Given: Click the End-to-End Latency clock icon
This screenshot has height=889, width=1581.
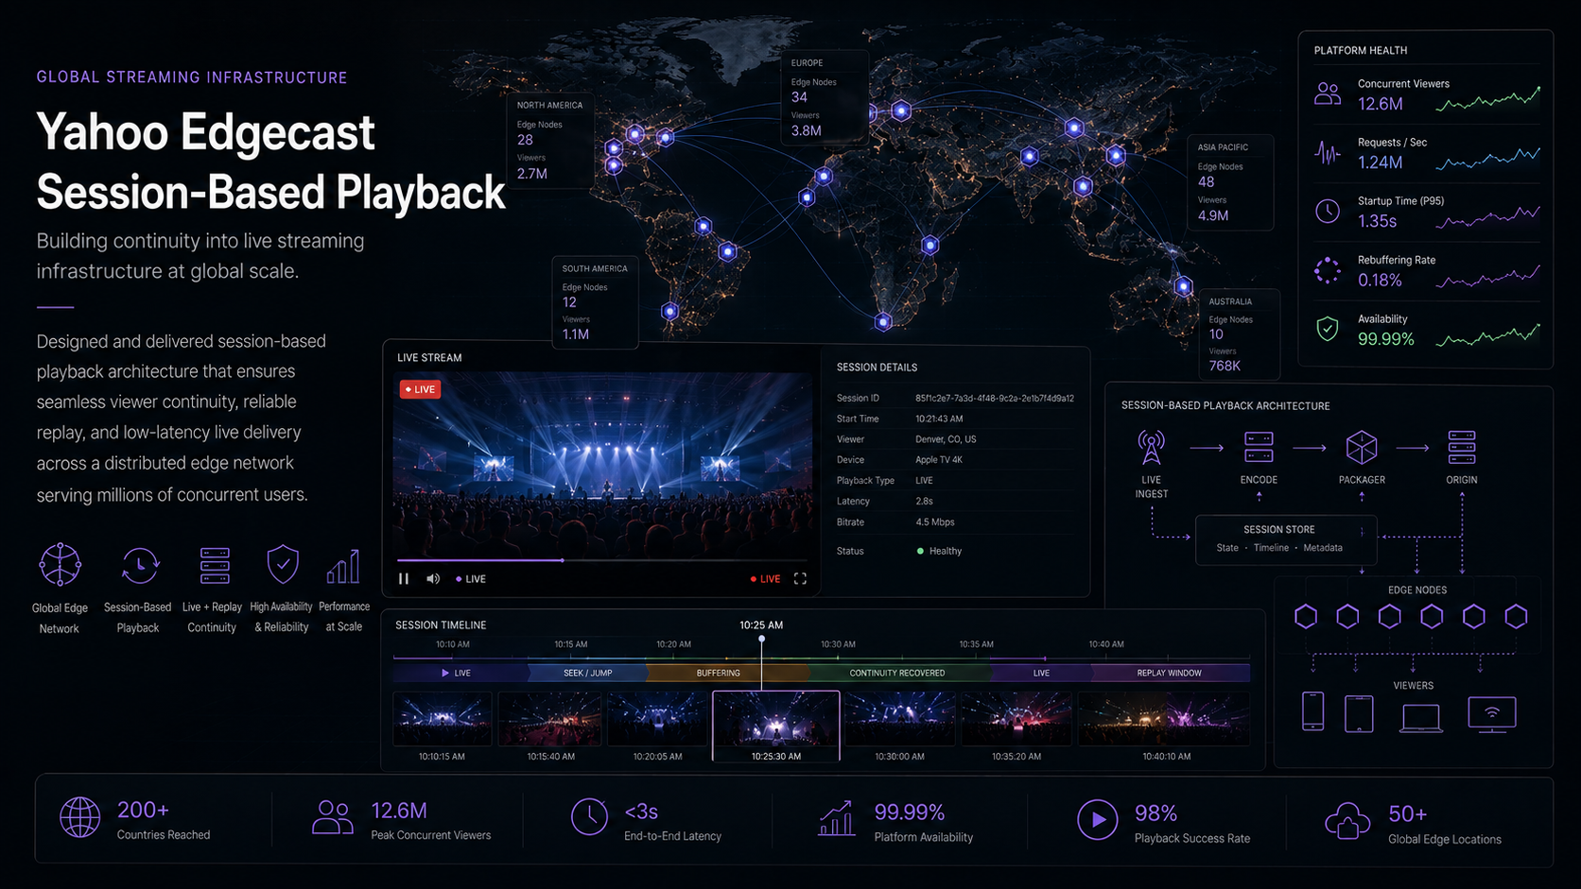Looking at the screenshot, I should (589, 817).
